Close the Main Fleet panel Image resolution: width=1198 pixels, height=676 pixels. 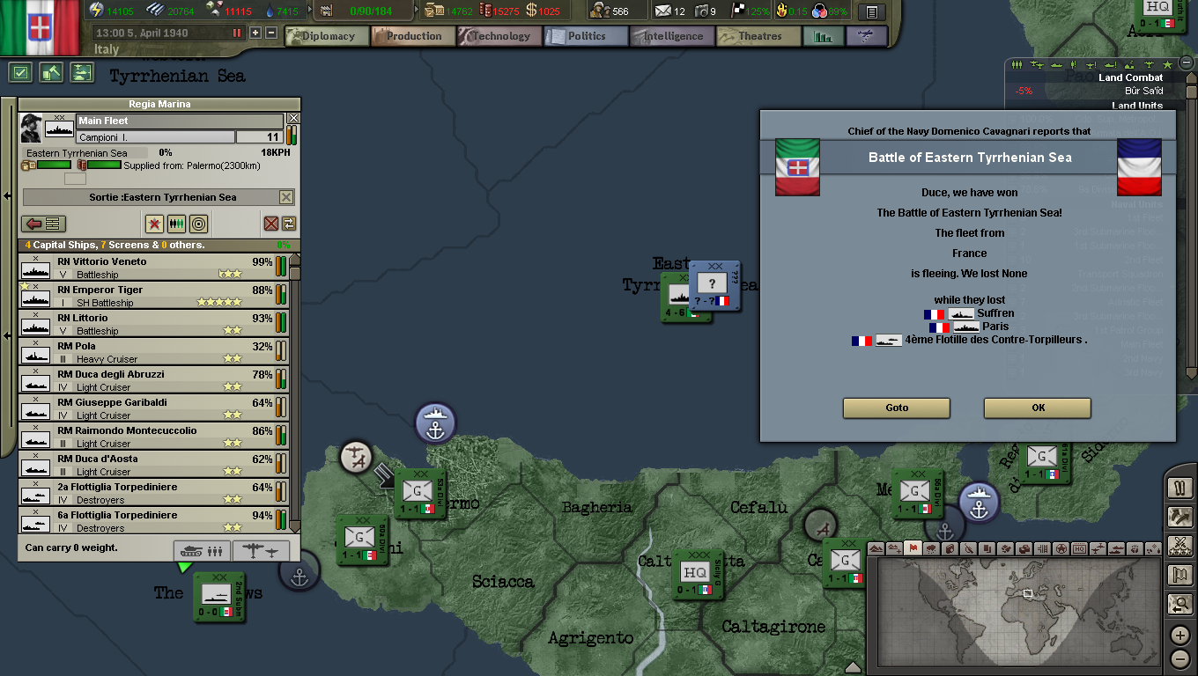point(293,118)
